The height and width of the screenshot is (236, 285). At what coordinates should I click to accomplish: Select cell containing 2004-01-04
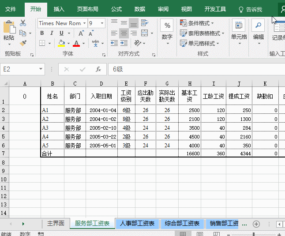tap(102, 110)
